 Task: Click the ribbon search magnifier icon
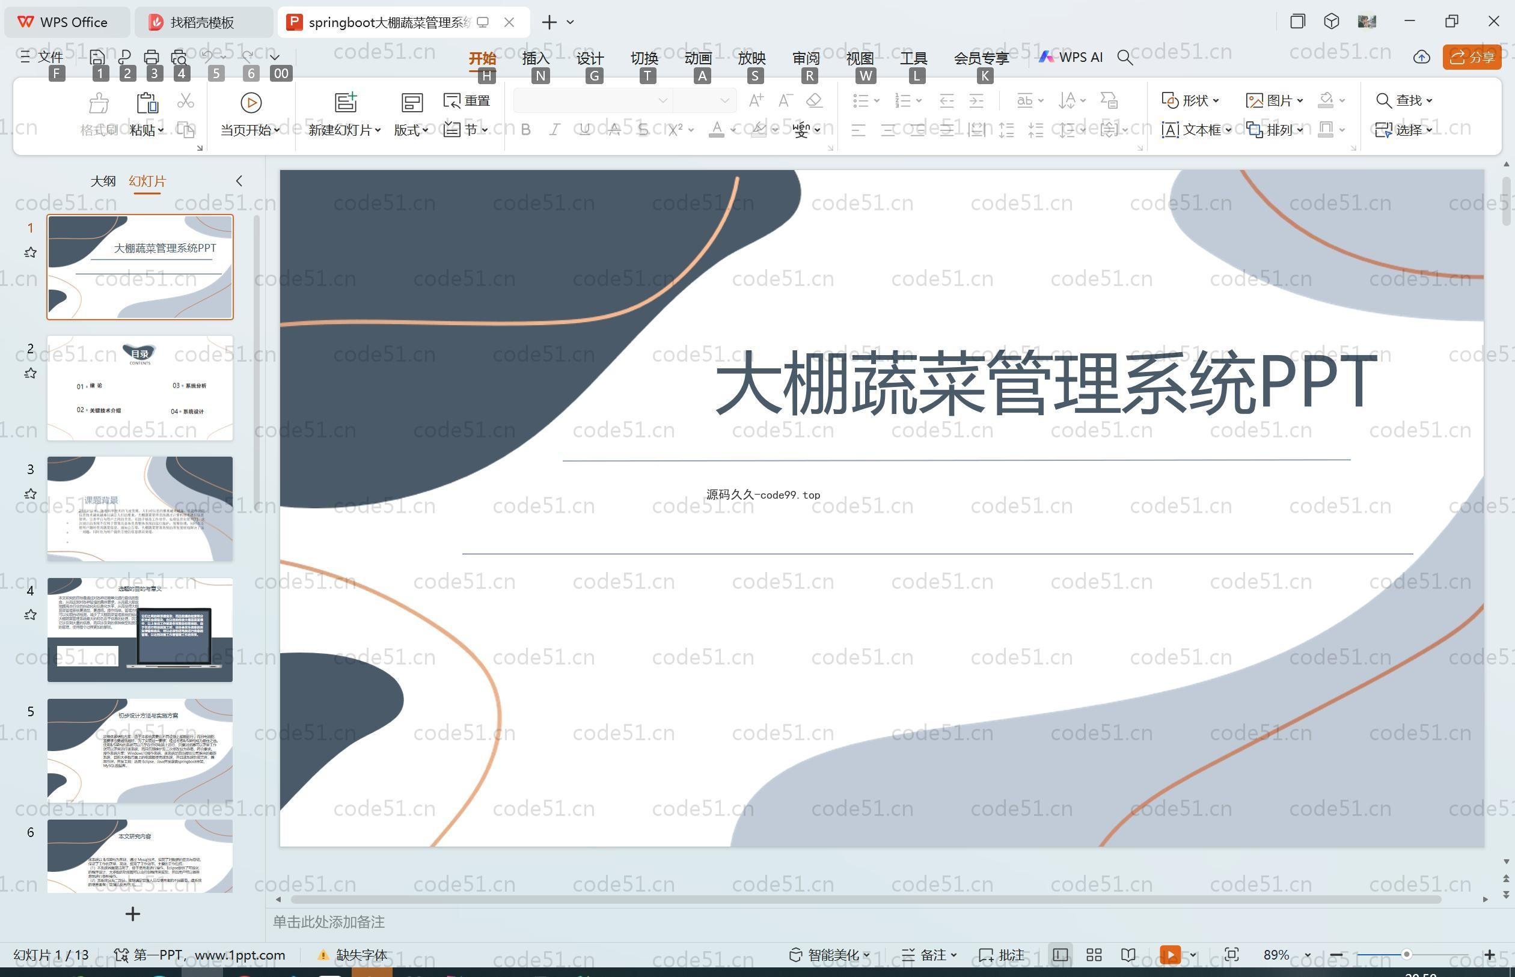point(1125,57)
